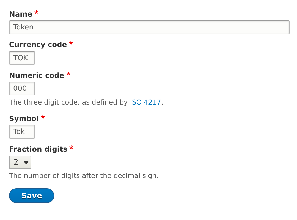
Task: Focus the Currency code field containing TOK
Action: [22, 58]
